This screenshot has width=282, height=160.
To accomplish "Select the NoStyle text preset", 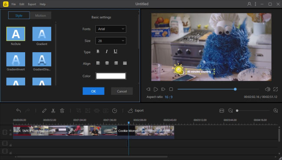I will (x=16, y=34).
